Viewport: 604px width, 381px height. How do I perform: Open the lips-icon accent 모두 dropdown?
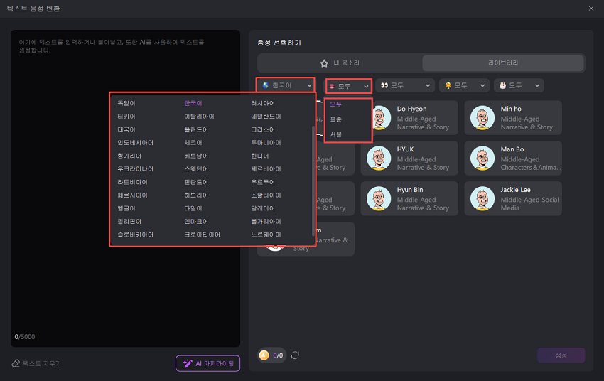[x=349, y=86]
